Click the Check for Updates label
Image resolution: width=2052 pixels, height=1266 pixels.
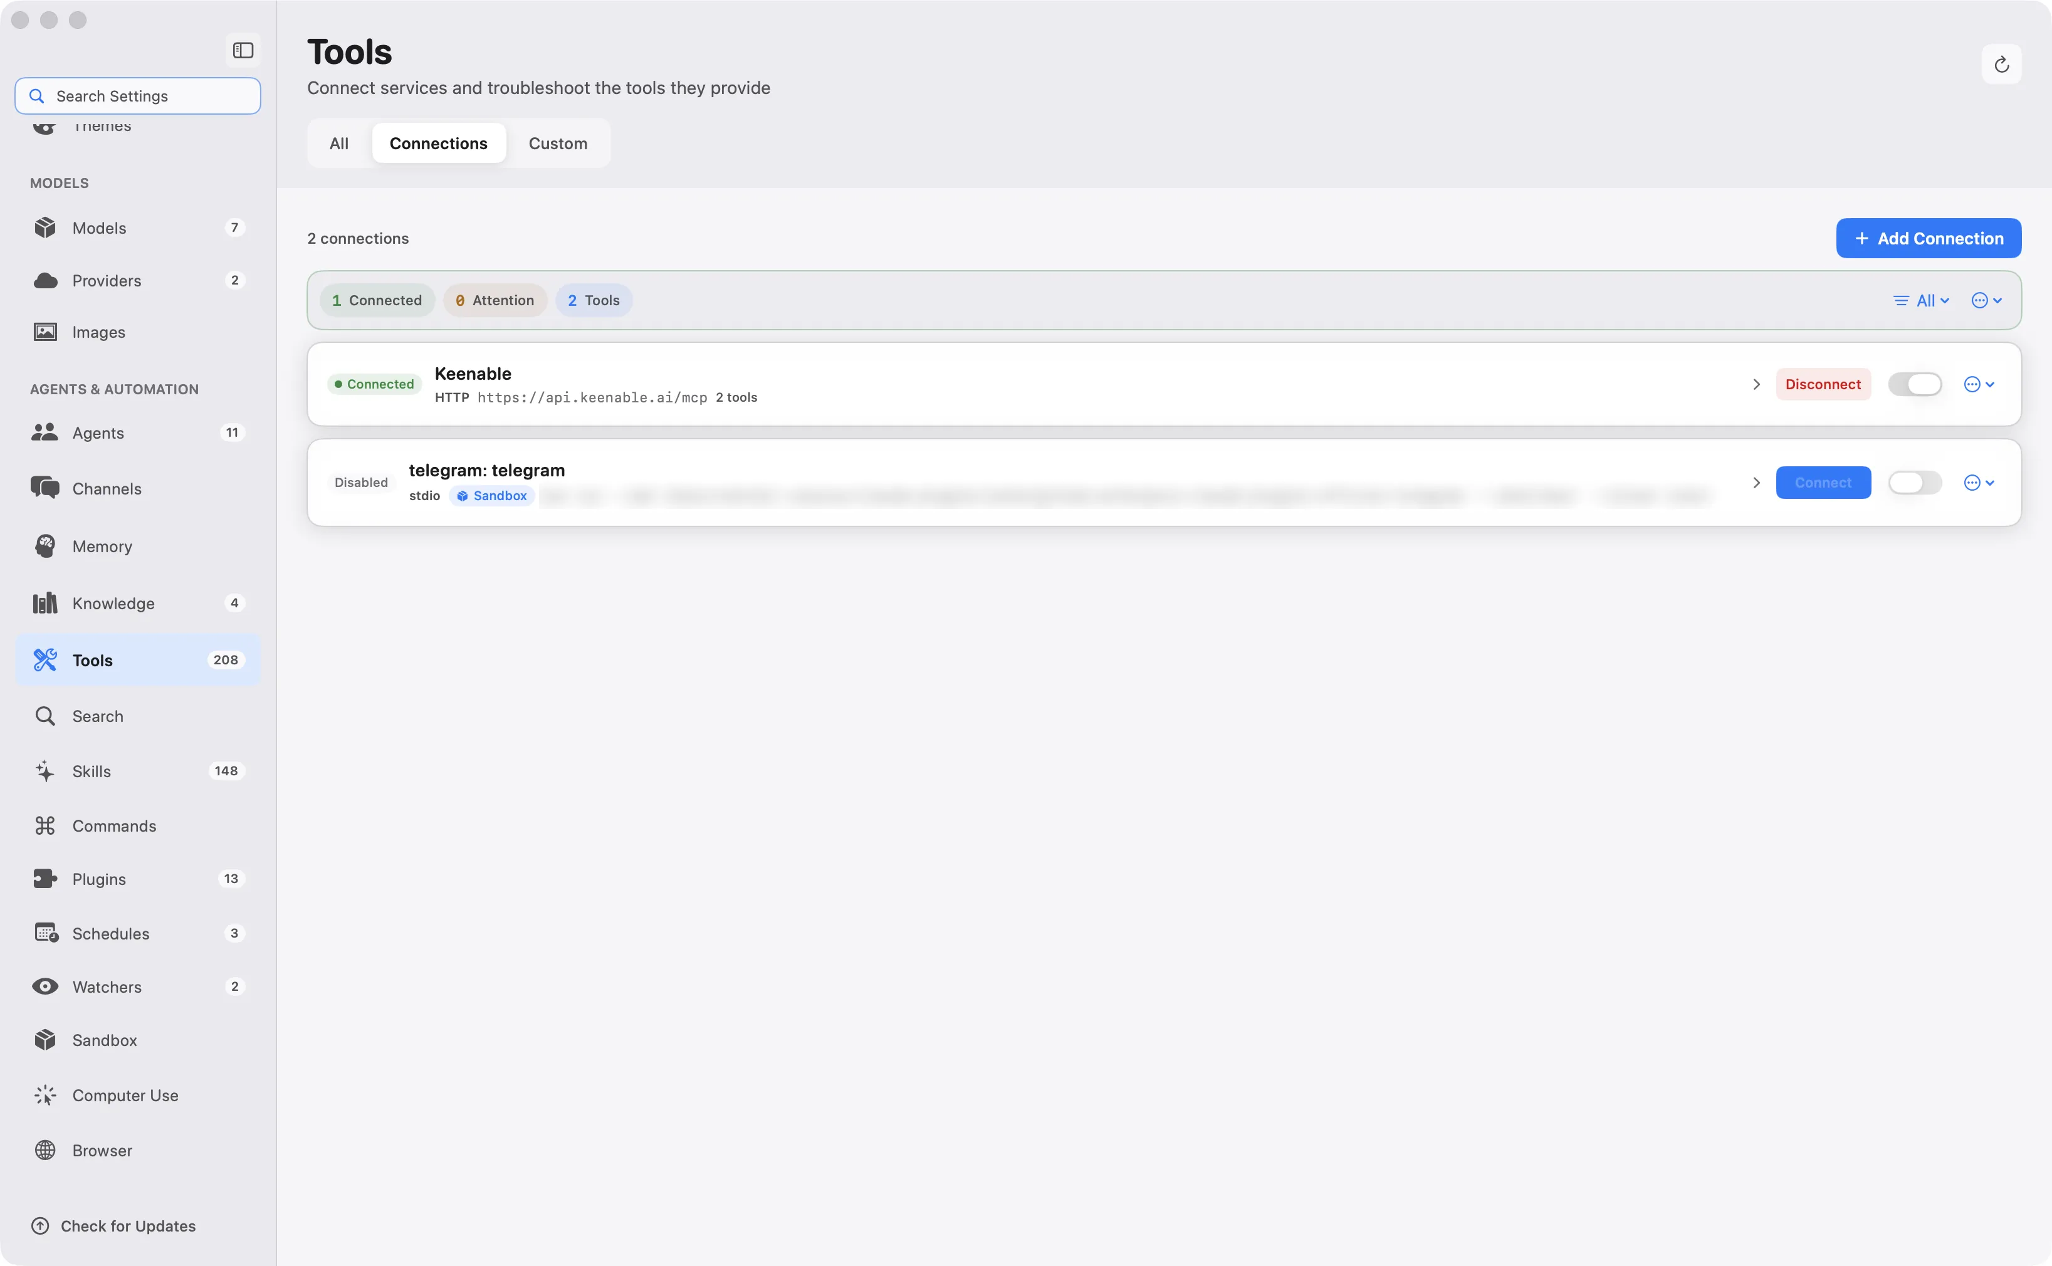coord(128,1226)
